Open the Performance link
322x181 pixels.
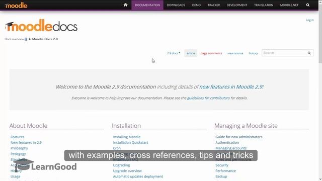(225, 171)
